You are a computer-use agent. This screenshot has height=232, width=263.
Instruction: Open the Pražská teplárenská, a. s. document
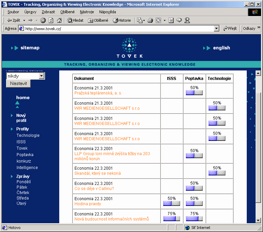tap(98, 93)
